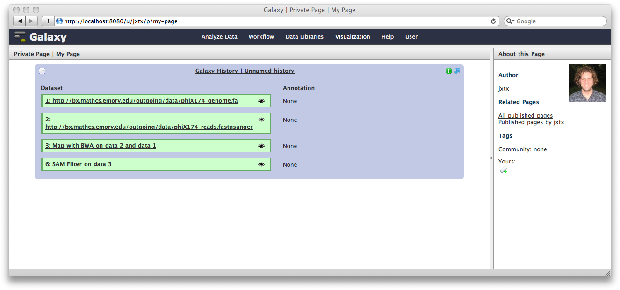Open the Published pages by jxtx link
Screen dimensions: 620x290
pyautogui.click(x=531, y=122)
